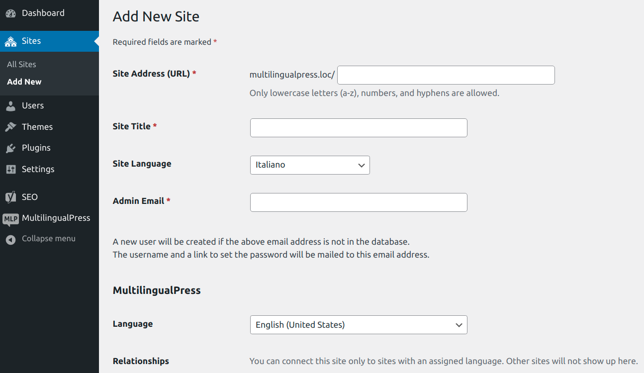Click the Plugins plug icon
The height and width of the screenshot is (373, 644).
point(10,148)
